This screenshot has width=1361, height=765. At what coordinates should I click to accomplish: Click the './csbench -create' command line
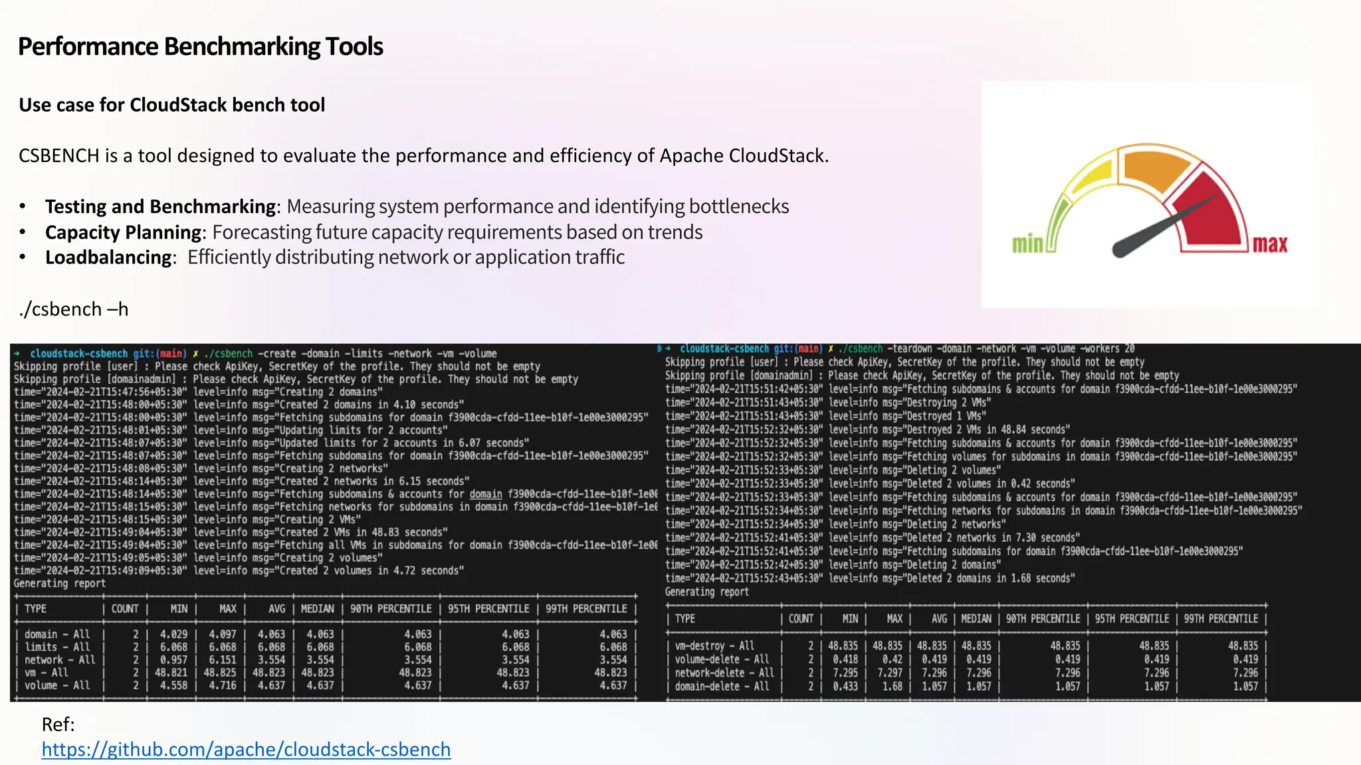pyautogui.click(x=350, y=354)
